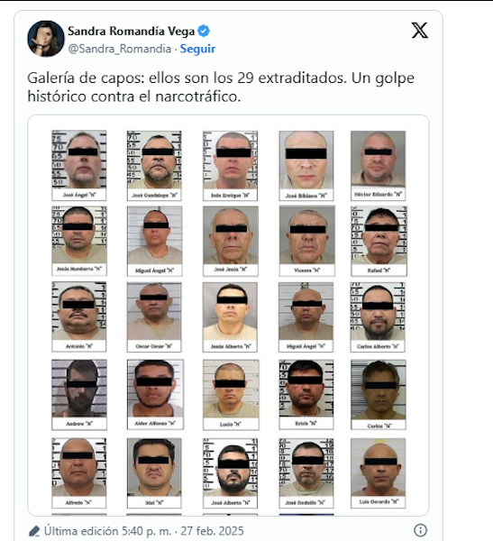Open the photo card labeled Luis Gerardo "N"
This screenshot has width=493, height=541.
click(379, 473)
